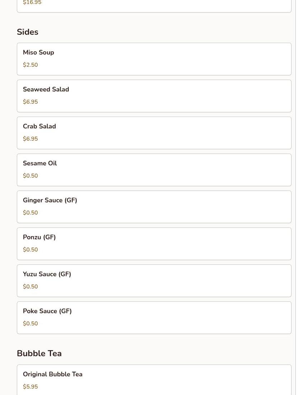303x395 pixels.
Task: Open the Seaweed Salad item card
Action: (x=154, y=96)
